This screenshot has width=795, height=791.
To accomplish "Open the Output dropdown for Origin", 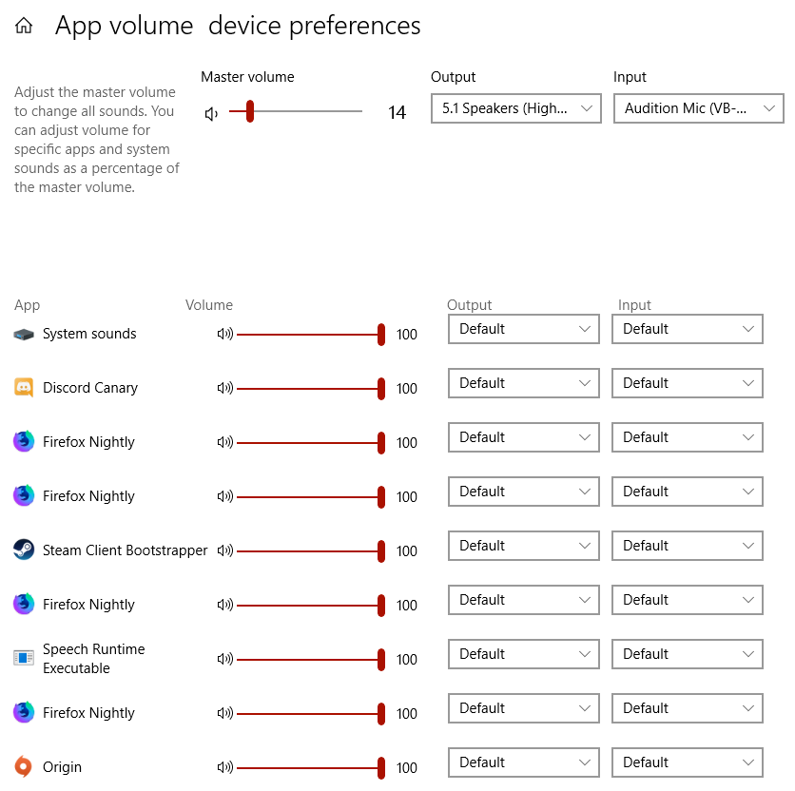I will [523, 762].
